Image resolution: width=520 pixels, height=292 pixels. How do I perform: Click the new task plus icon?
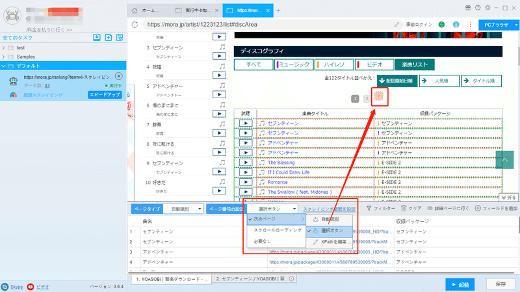(108, 38)
